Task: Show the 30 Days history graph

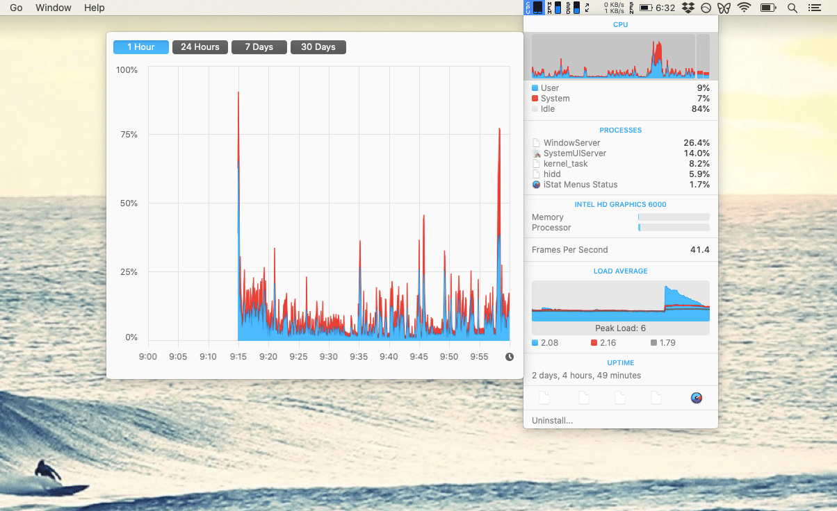Action: (x=318, y=47)
